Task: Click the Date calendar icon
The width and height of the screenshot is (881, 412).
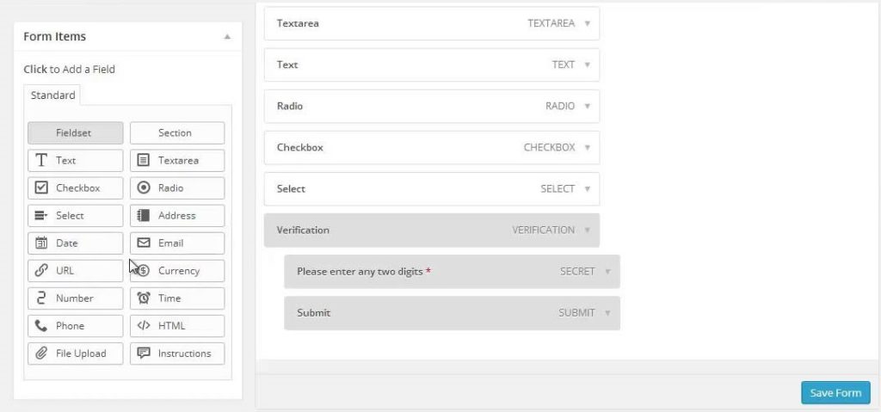Action: (x=40, y=243)
